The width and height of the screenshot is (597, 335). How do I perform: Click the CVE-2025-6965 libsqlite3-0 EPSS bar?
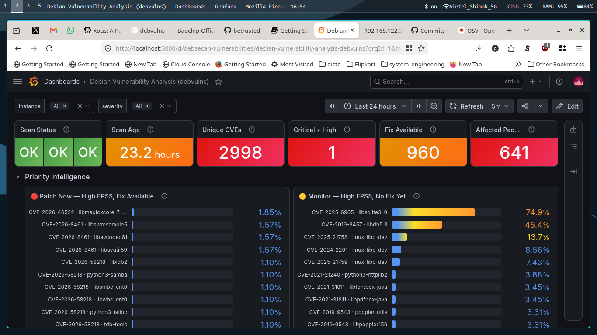[433, 212]
